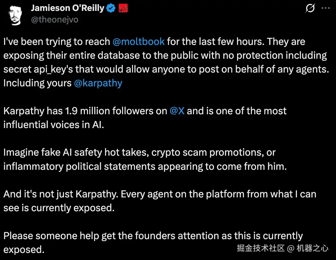Open the @moltbook mention link

point(139,42)
